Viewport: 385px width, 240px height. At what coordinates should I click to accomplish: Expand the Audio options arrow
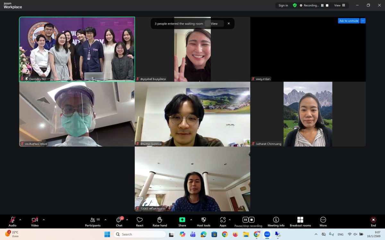pyautogui.click(x=20, y=220)
